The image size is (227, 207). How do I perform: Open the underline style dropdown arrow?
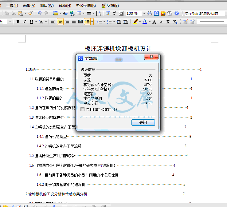click(x=36, y=22)
